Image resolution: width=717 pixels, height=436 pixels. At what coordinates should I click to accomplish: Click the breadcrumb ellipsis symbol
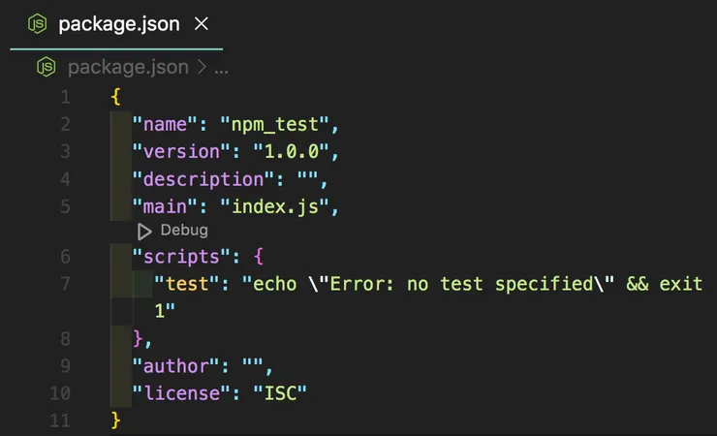pyautogui.click(x=221, y=68)
